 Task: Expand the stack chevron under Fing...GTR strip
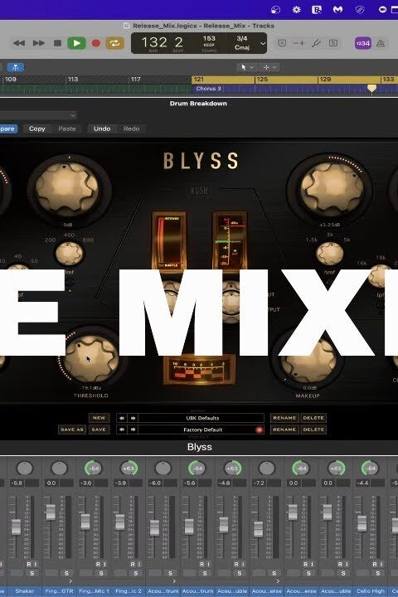[70, 581]
